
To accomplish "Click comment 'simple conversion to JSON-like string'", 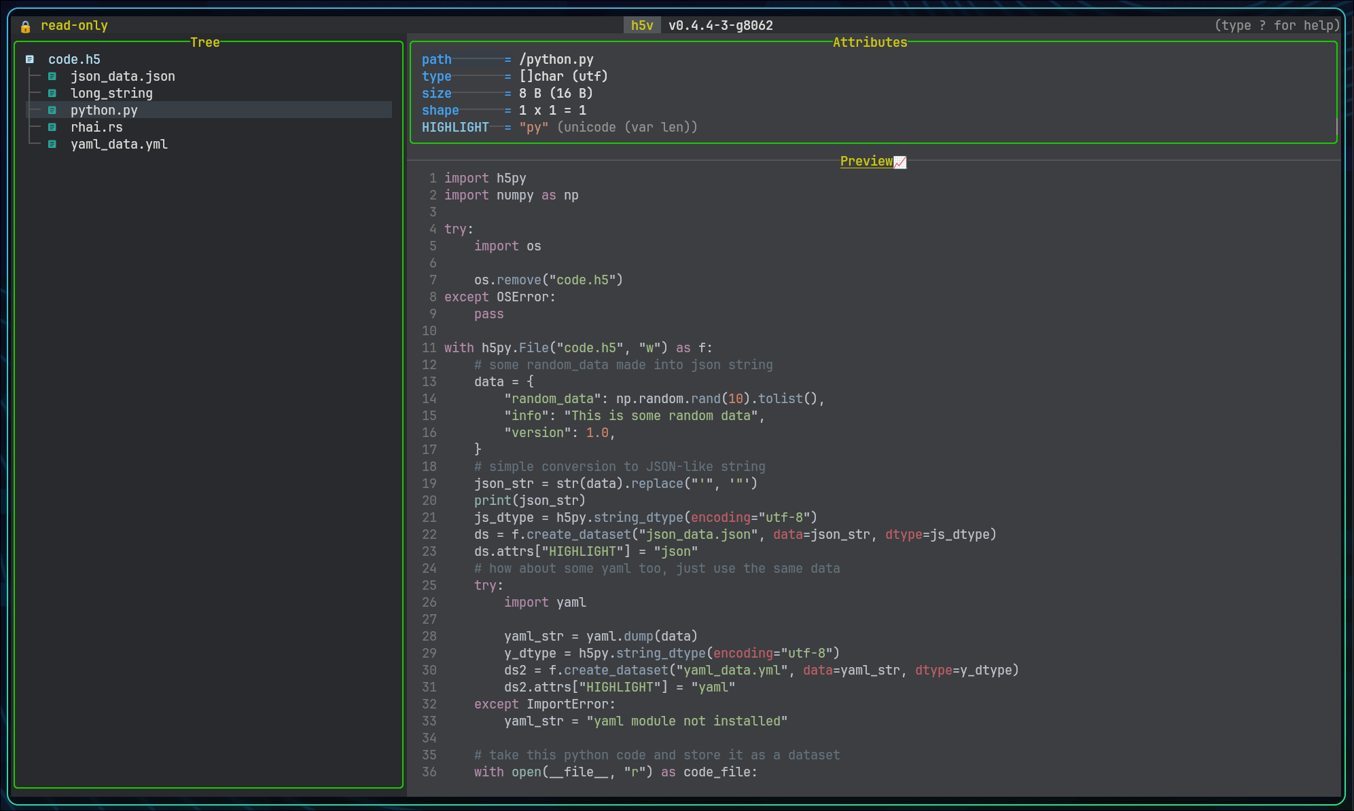I will pyautogui.click(x=620, y=466).
